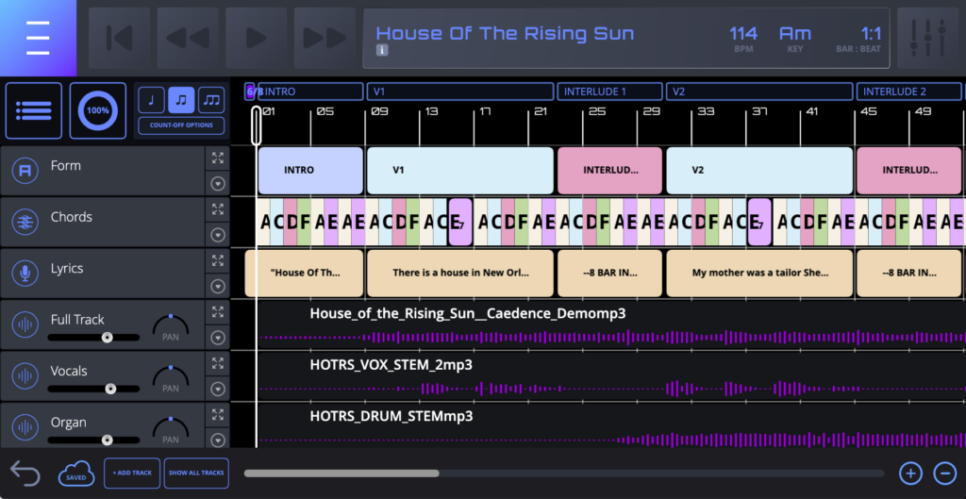Screen dimensions: 966x499
Task: Click the Organ PAN knob
Action: tap(171, 427)
